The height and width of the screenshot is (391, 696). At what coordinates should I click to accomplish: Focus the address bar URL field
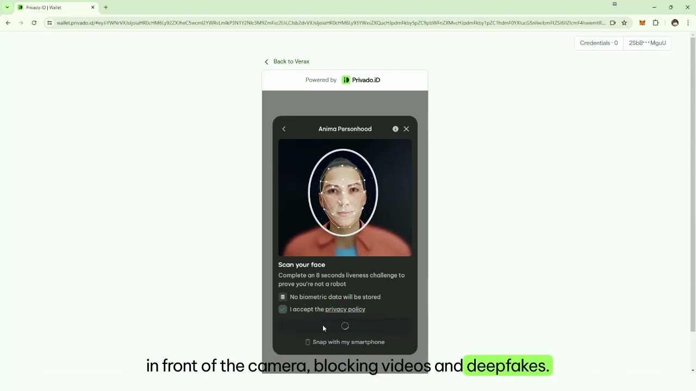click(x=331, y=23)
